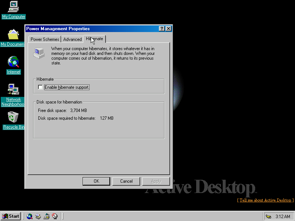This screenshot has width=295, height=221.
Task: Switch to the Advanced tab
Action: click(72, 39)
